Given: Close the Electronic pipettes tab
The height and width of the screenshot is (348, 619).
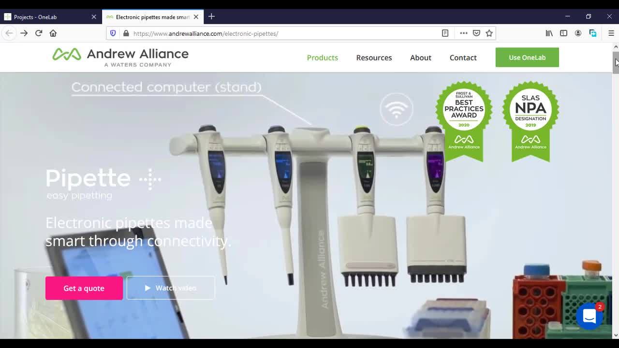Looking at the screenshot, I should point(196,17).
